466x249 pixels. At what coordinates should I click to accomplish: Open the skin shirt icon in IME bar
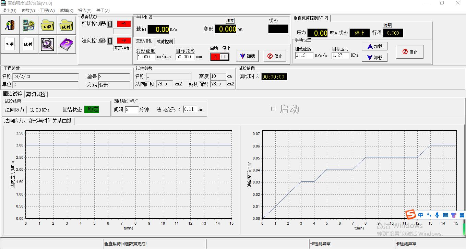click(454, 215)
